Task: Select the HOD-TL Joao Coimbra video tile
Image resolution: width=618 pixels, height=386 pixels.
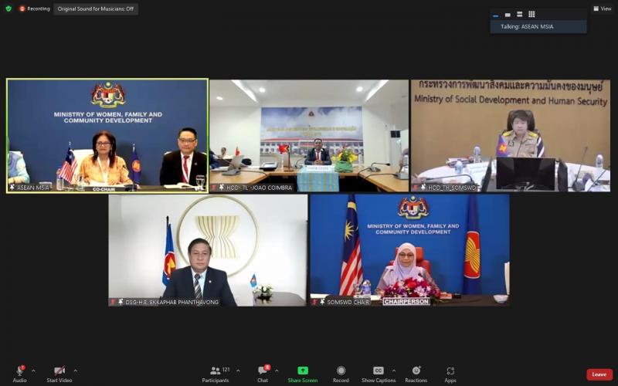Action: coord(309,136)
